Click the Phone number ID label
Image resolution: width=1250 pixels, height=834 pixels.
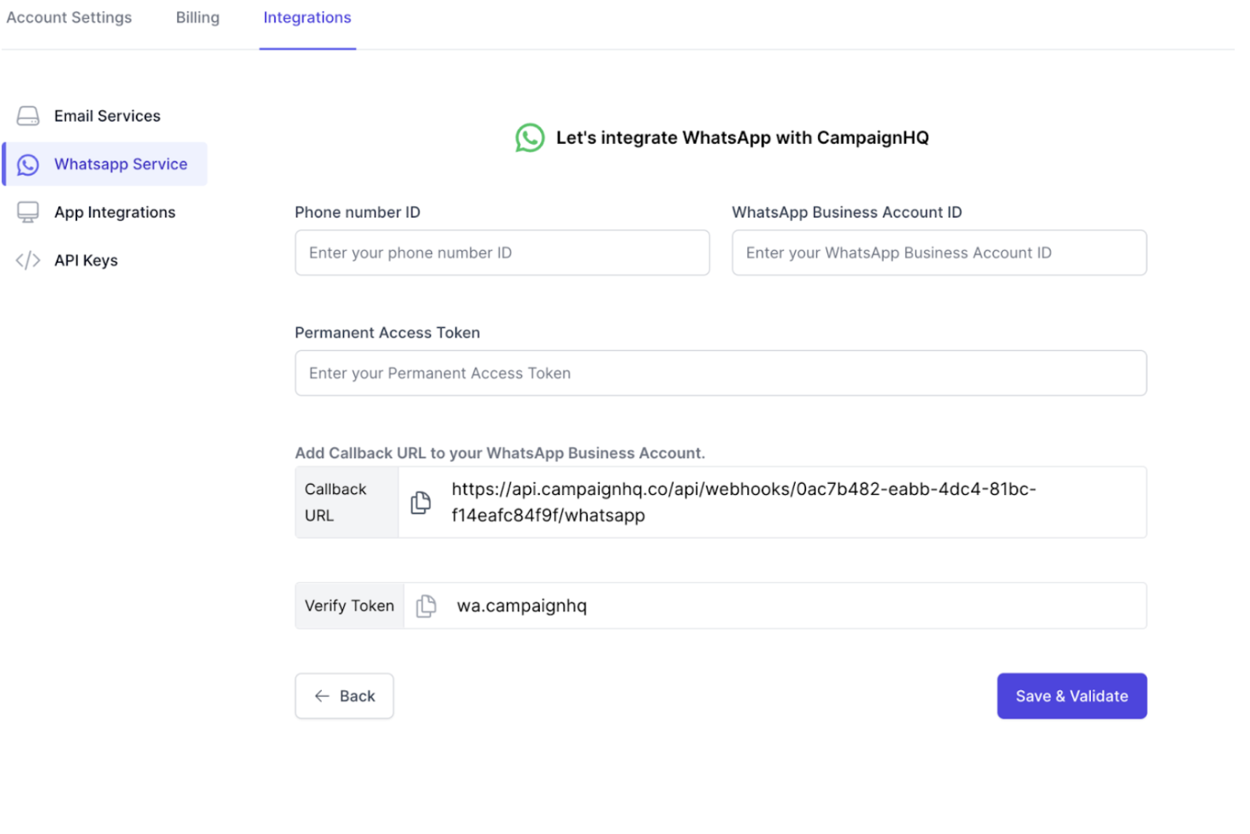357,212
